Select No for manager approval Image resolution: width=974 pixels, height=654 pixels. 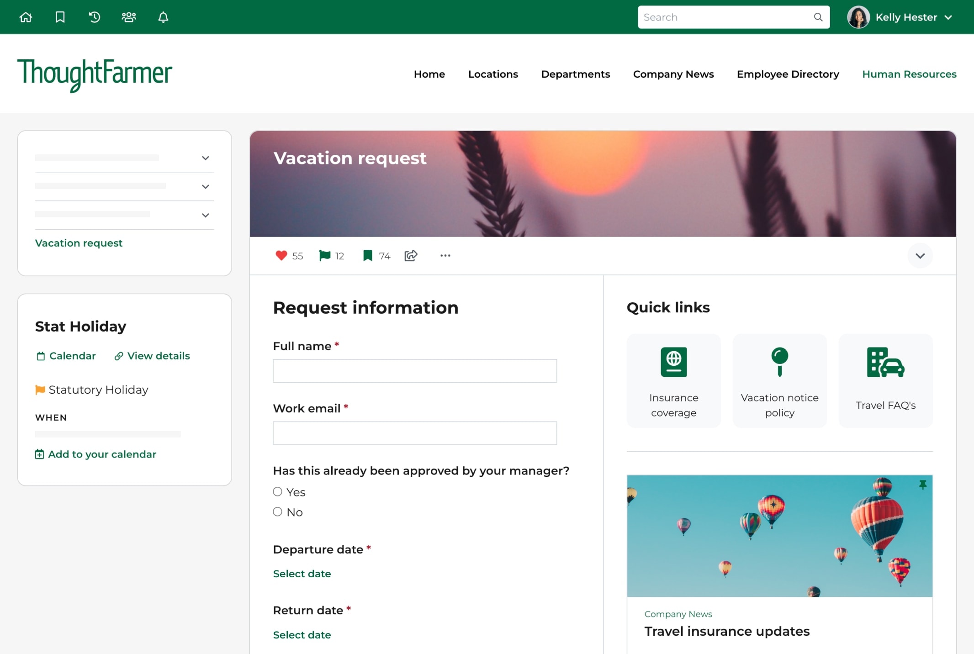[277, 512]
